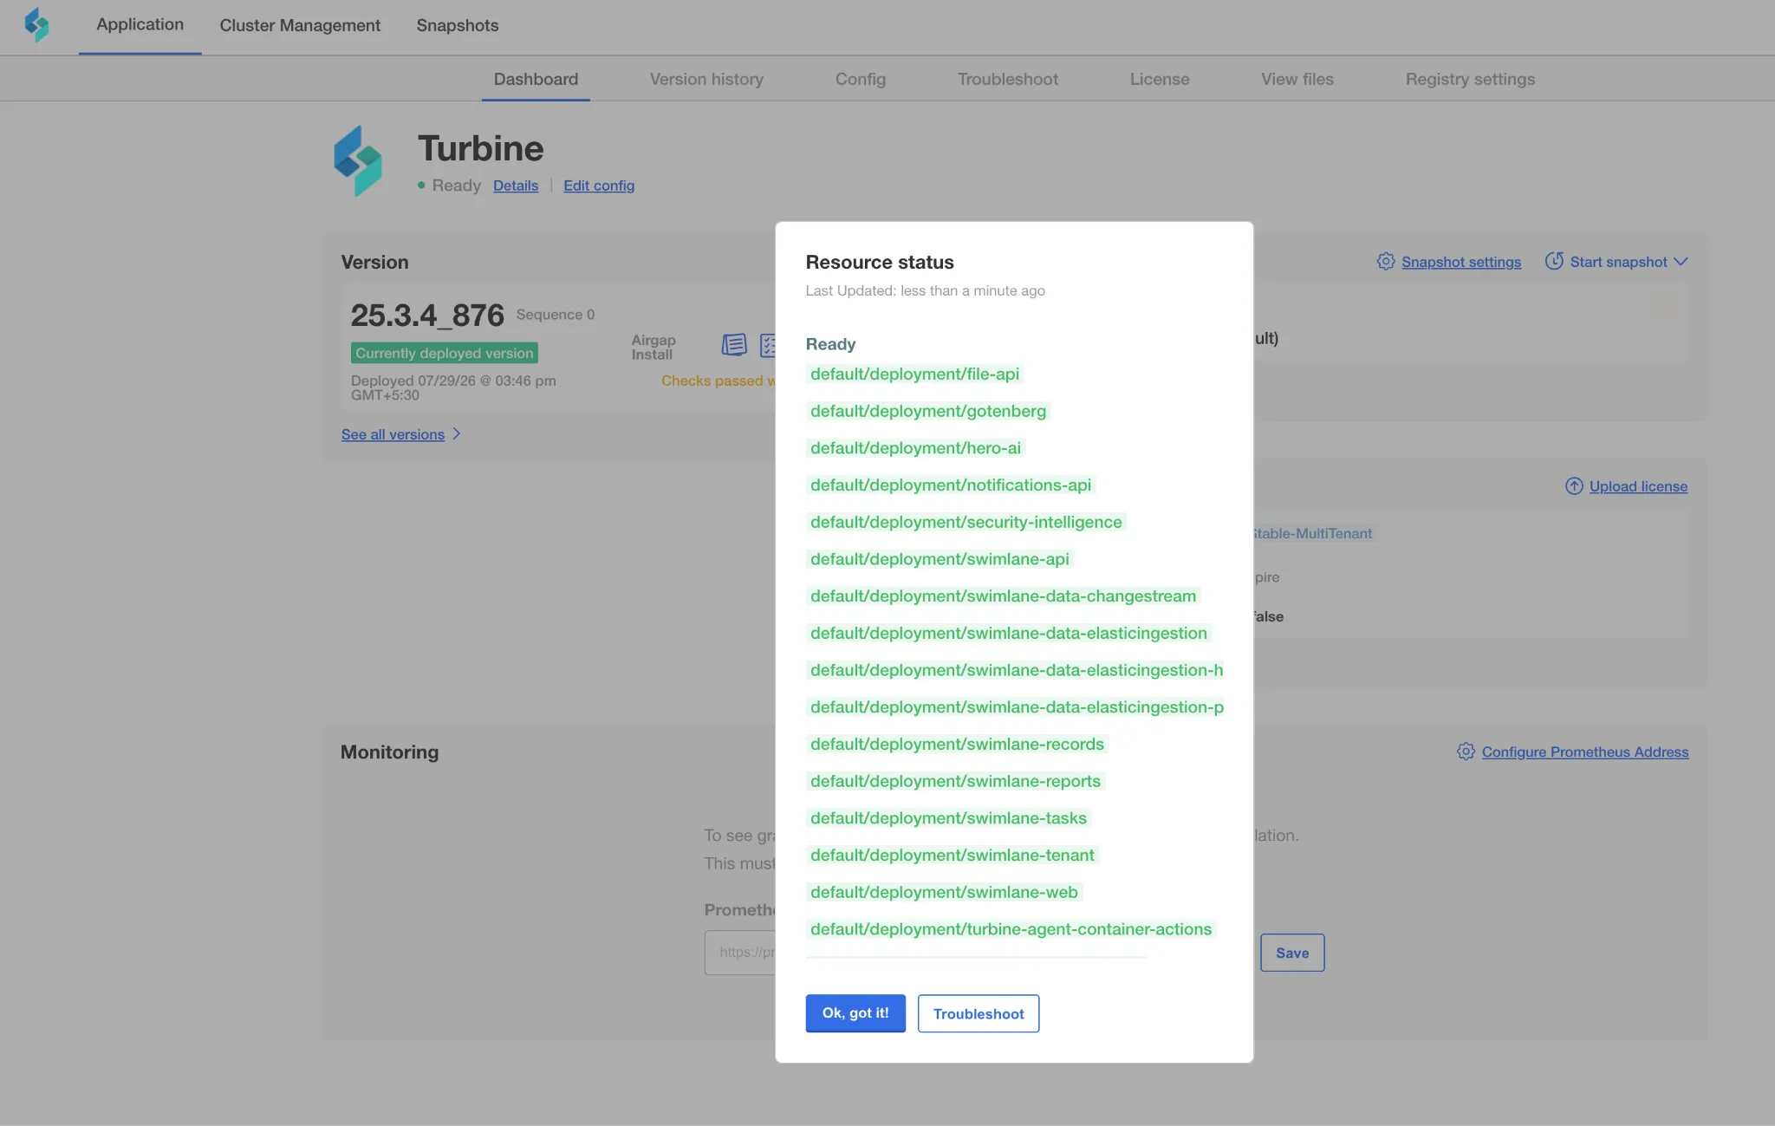Select default/deployment/swimlane-api entry
1775x1126 pixels.
point(940,559)
